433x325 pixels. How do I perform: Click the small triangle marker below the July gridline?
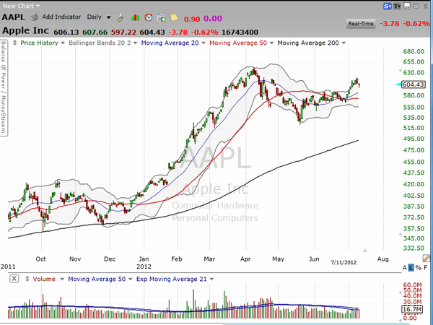tap(365, 250)
